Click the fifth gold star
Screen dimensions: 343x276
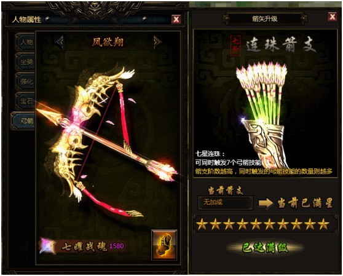[x=256, y=224]
